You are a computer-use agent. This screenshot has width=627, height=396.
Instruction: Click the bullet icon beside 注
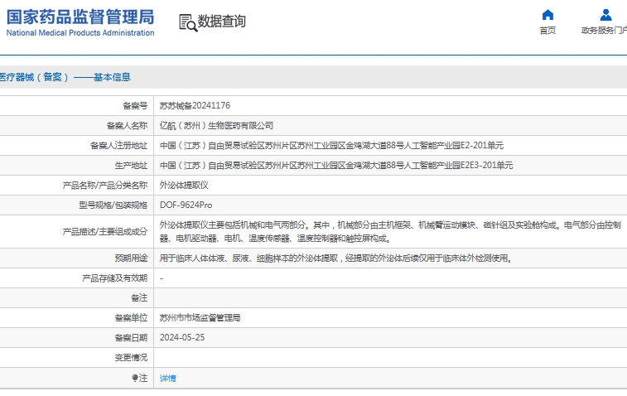coord(135,378)
